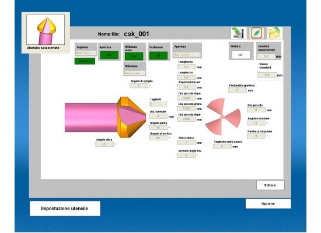This screenshot has width=321, height=233.
Task: Open the Impostazione utensile tab
Action: tap(65, 209)
